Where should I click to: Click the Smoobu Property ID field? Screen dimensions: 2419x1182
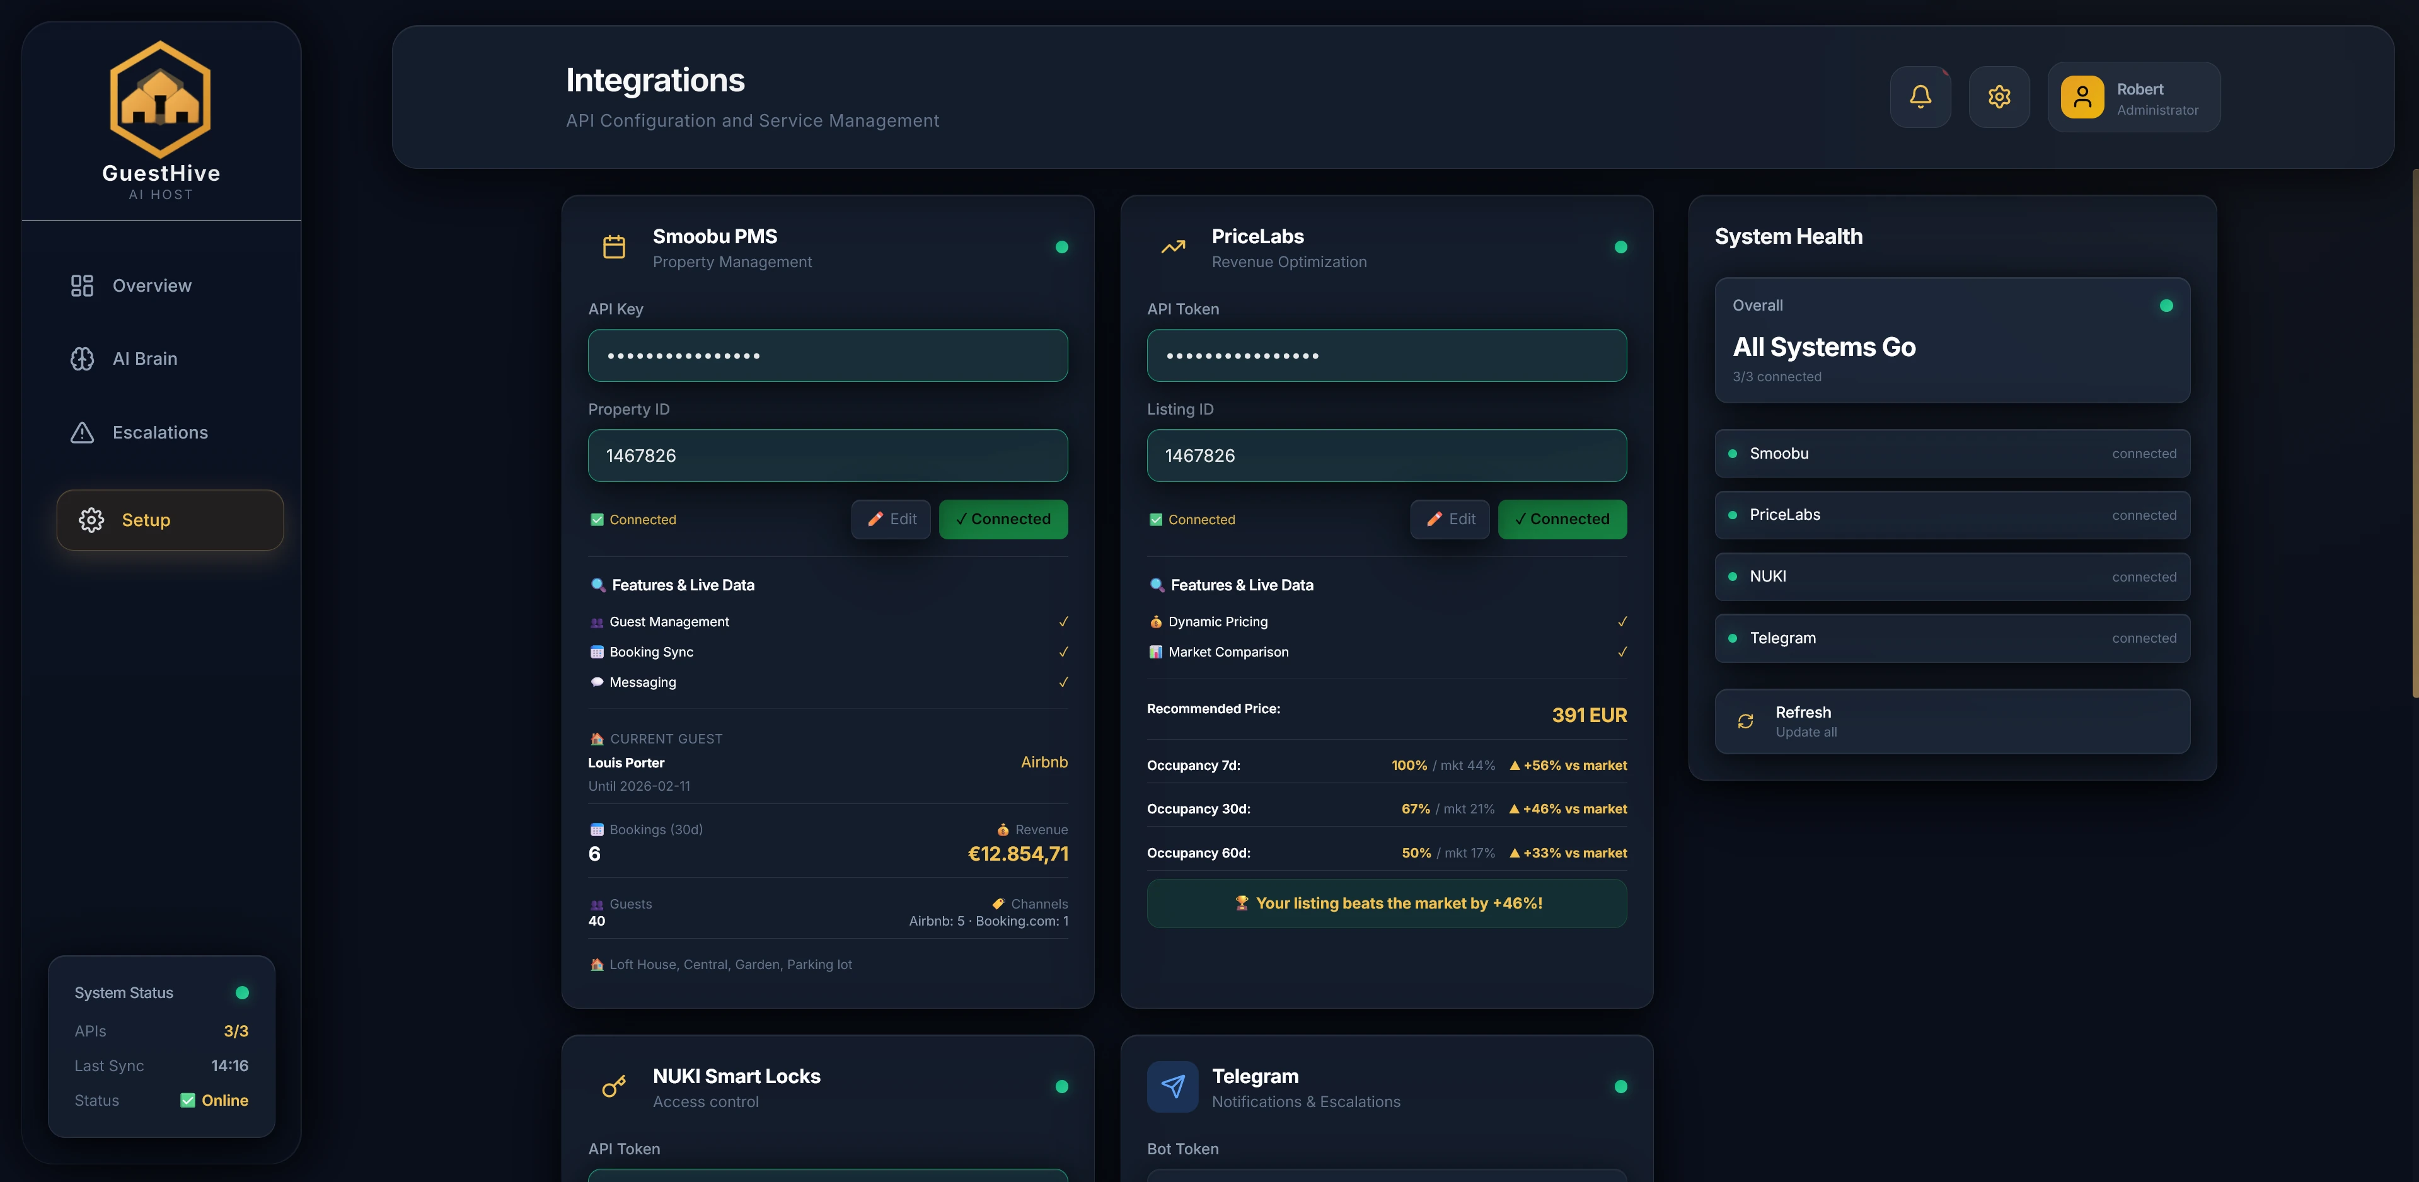point(828,456)
